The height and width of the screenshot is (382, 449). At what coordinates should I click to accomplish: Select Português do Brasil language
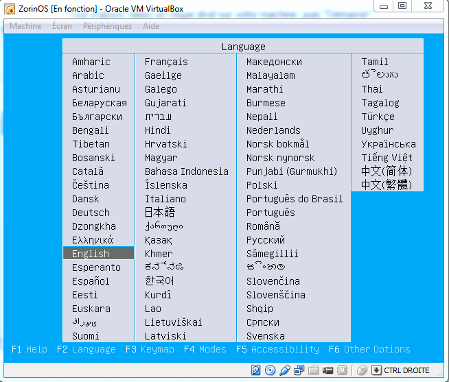[295, 199]
